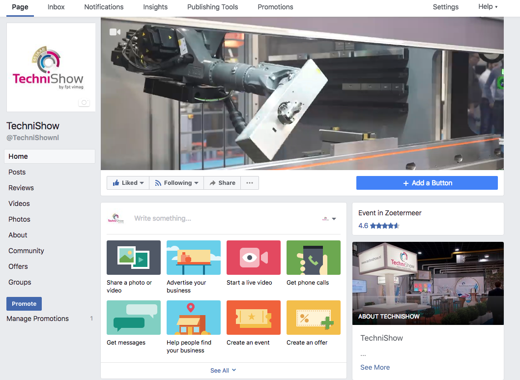Viewport: 520px width, 380px height.
Task: Open Community in the sidebar
Action: click(26, 251)
